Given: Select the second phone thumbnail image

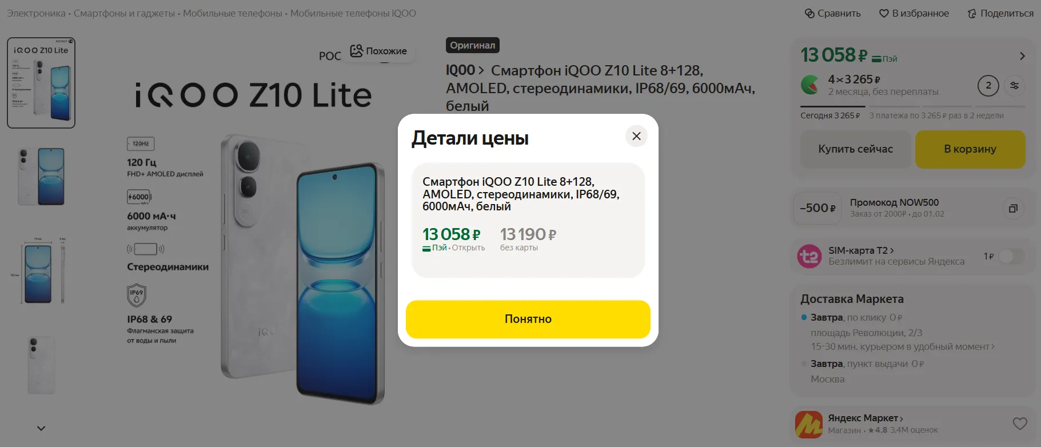Looking at the screenshot, I should (41, 176).
